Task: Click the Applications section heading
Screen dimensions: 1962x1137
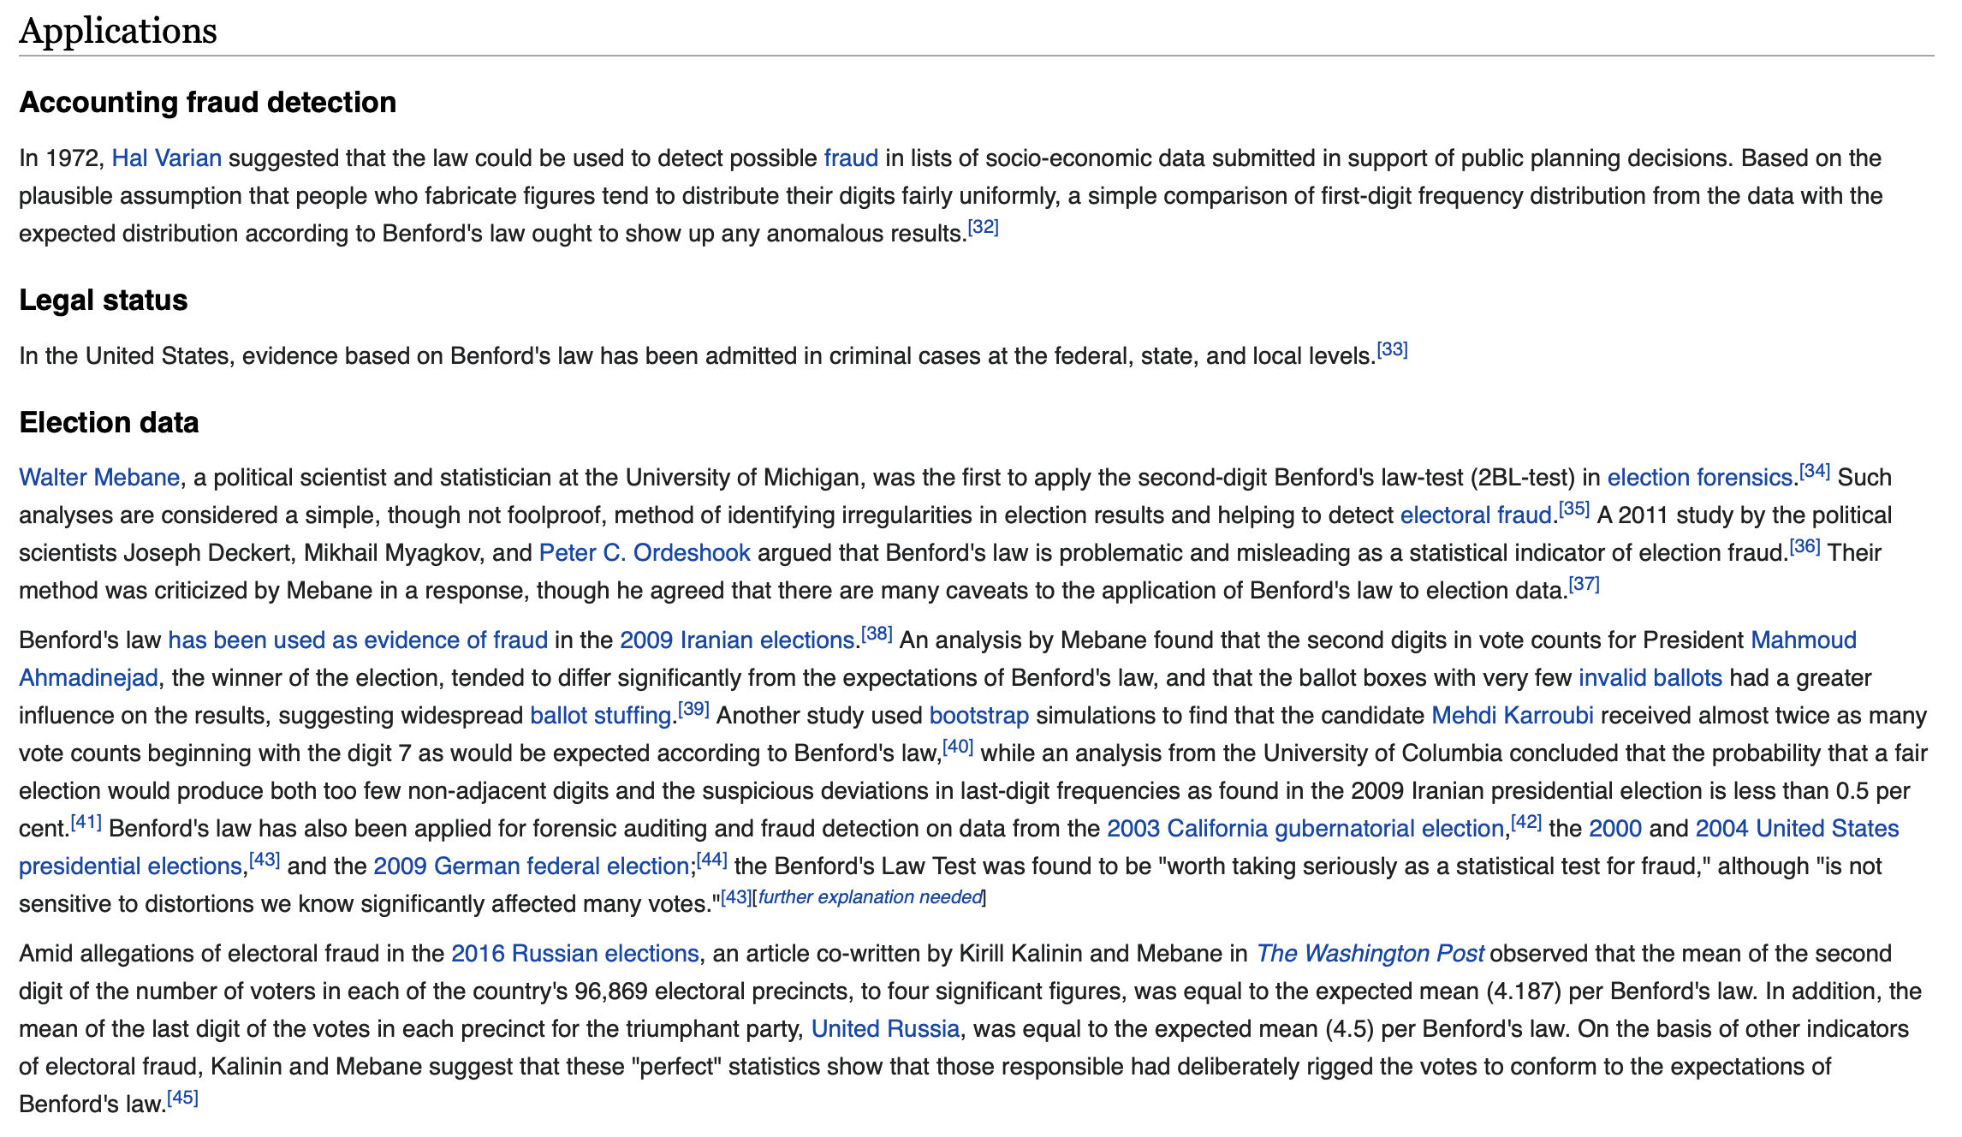Action: 118,31
